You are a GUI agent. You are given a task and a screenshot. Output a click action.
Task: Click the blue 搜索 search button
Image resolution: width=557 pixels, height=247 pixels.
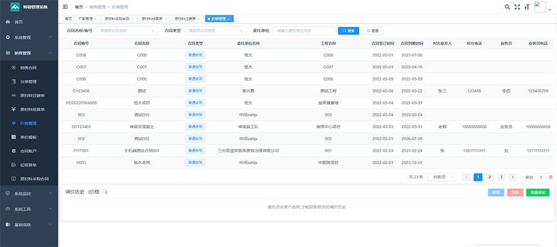(348, 31)
